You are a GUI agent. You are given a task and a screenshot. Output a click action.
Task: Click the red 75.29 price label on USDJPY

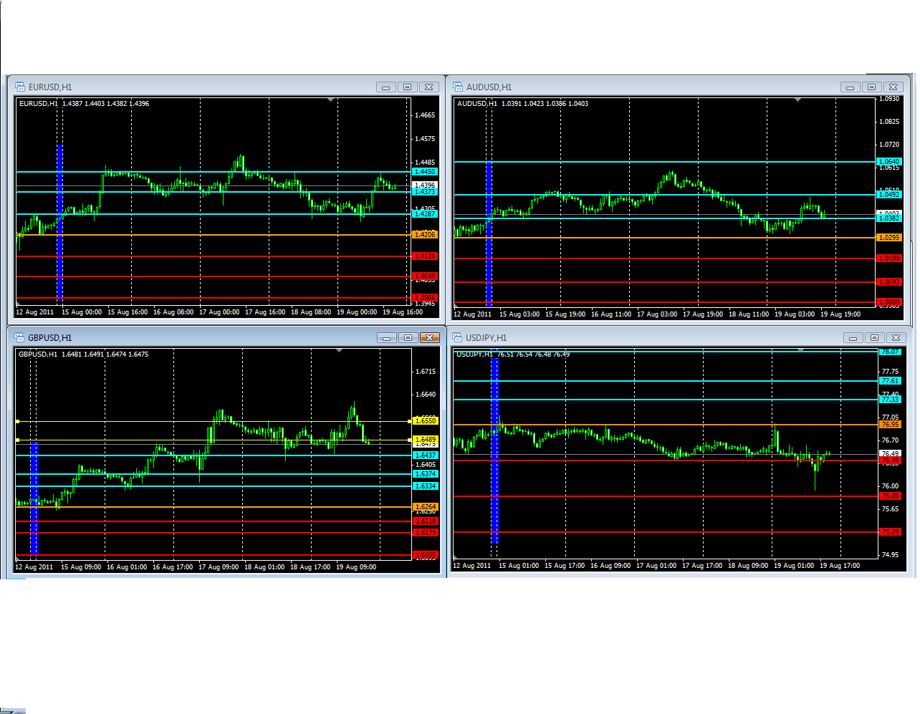pyautogui.click(x=890, y=532)
